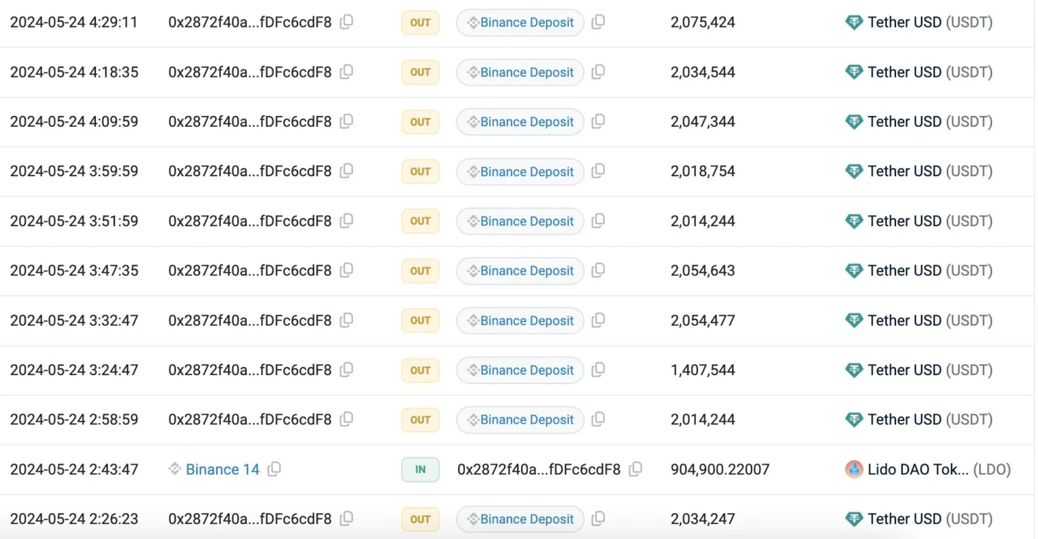Select the amount 1,407,544

tap(703, 370)
